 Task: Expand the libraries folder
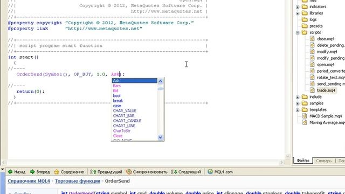298,13
